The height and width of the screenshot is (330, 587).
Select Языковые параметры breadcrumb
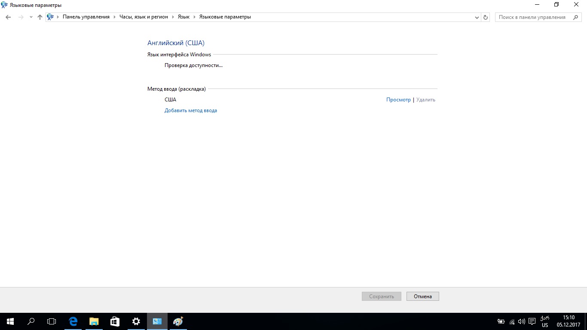click(225, 17)
